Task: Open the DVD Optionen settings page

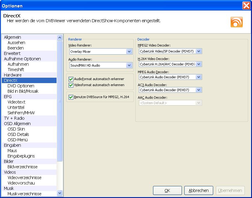Action: (21, 86)
